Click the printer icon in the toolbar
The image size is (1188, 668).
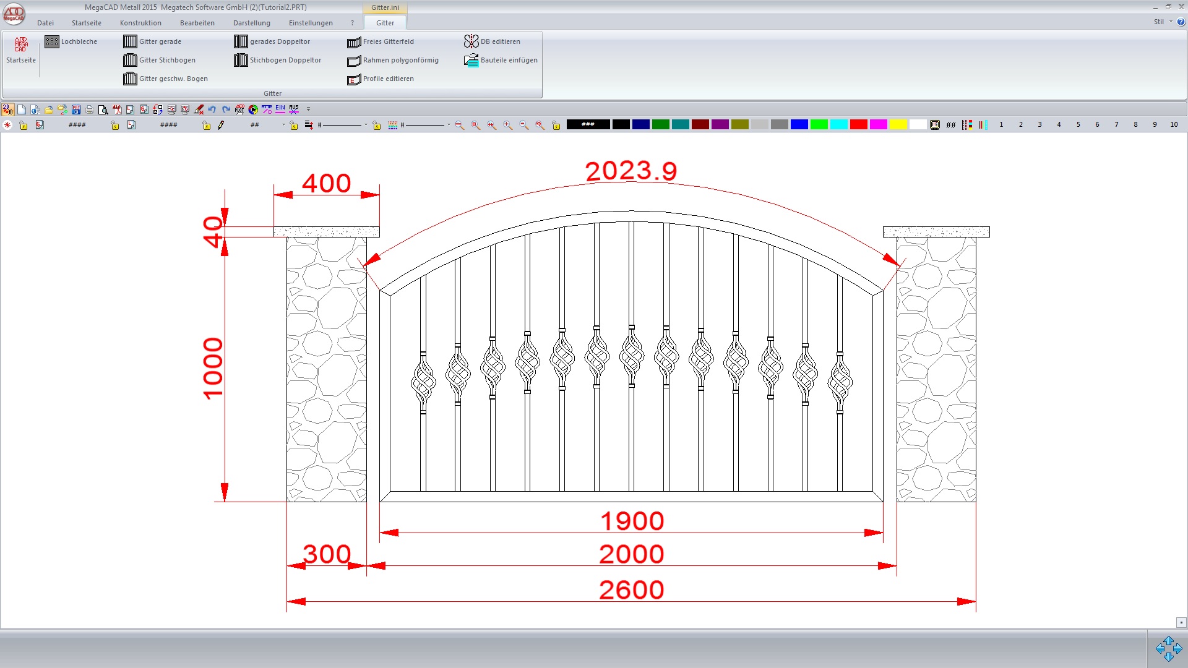pyautogui.click(x=89, y=109)
